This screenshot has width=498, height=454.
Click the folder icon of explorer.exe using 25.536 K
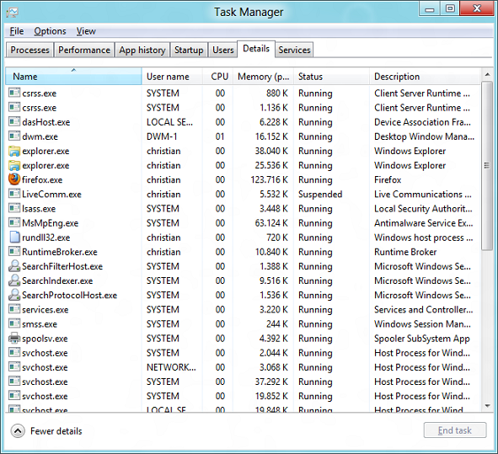tap(14, 165)
